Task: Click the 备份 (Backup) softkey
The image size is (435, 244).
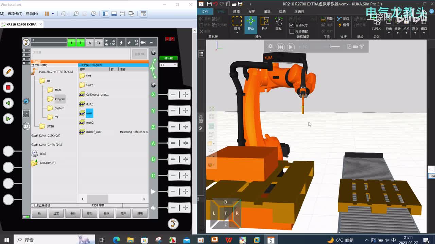Action: click(x=73, y=213)
